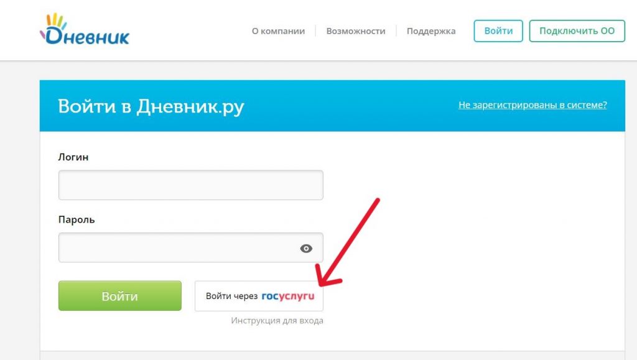The width and height of the screenshot is (637, 360).
Task: Click the empty blue banner area beside the heading
Action: [350, 106]
